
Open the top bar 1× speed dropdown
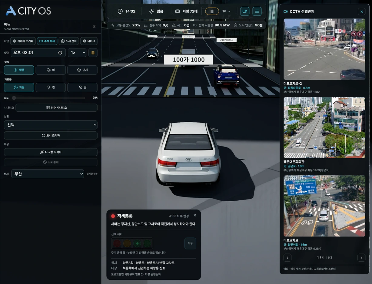[x=226, y=12]
